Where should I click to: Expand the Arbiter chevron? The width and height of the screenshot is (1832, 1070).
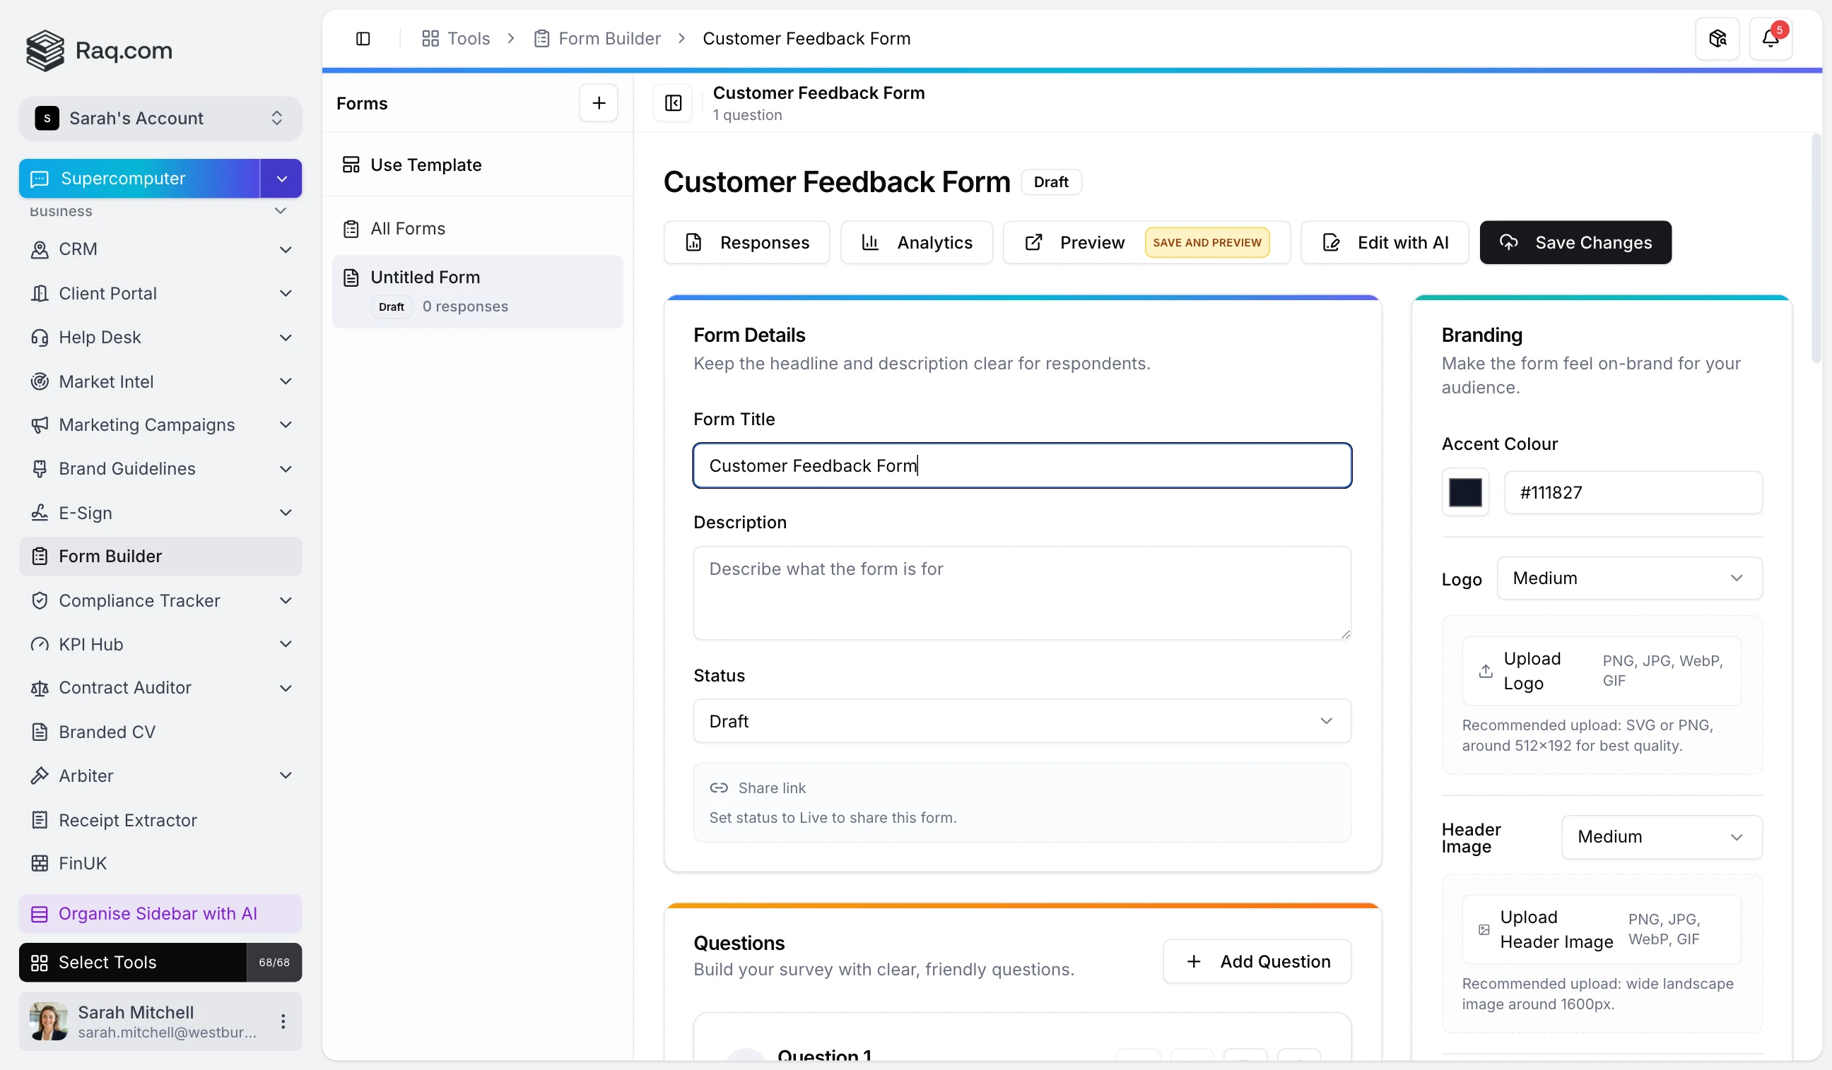(286, 775)
